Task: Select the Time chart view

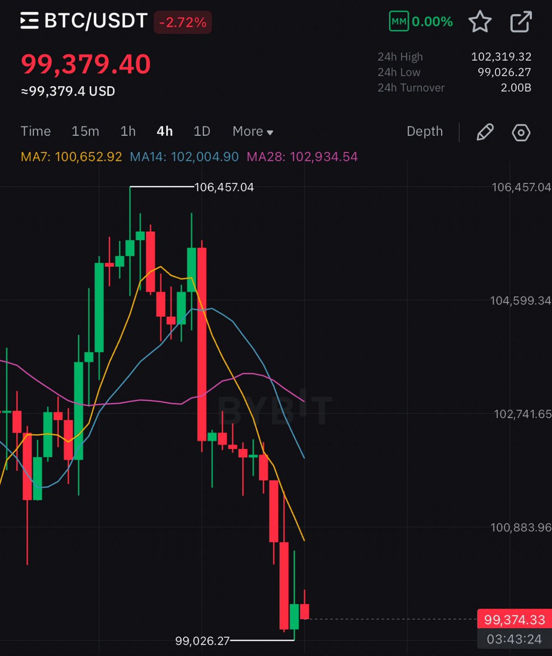Action: pos(35,131)
